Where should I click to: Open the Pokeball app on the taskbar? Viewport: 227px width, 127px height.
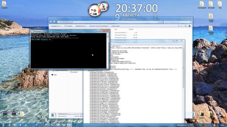[x=53, y=125]
